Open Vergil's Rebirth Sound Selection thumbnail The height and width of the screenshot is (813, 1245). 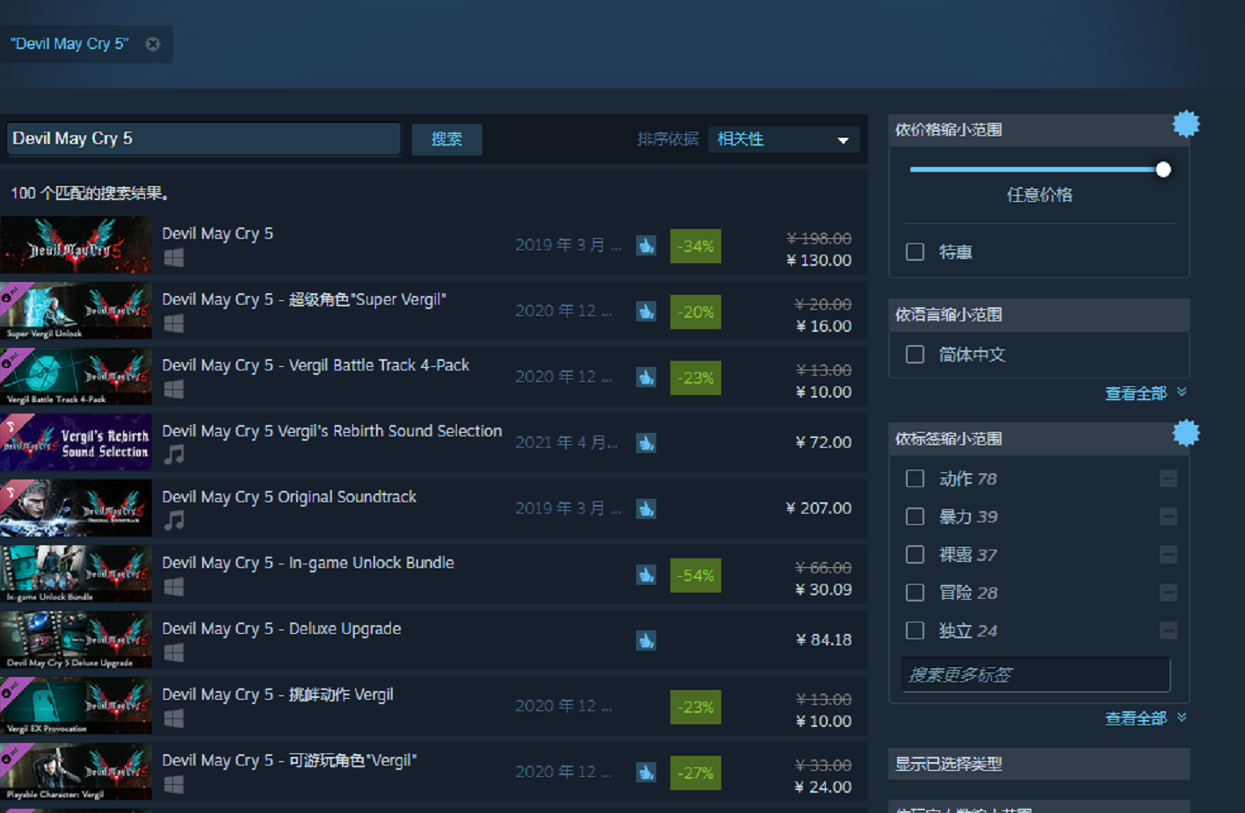coord(76,442)
